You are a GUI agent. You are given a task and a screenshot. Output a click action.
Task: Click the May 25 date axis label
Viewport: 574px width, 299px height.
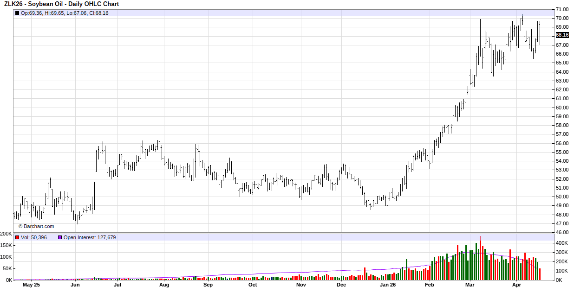coord(31,285)
